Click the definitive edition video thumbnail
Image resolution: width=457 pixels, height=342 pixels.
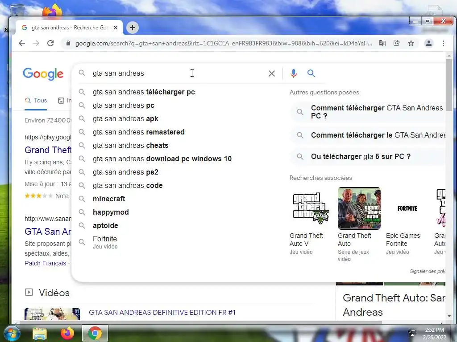[x=52, y=314]
